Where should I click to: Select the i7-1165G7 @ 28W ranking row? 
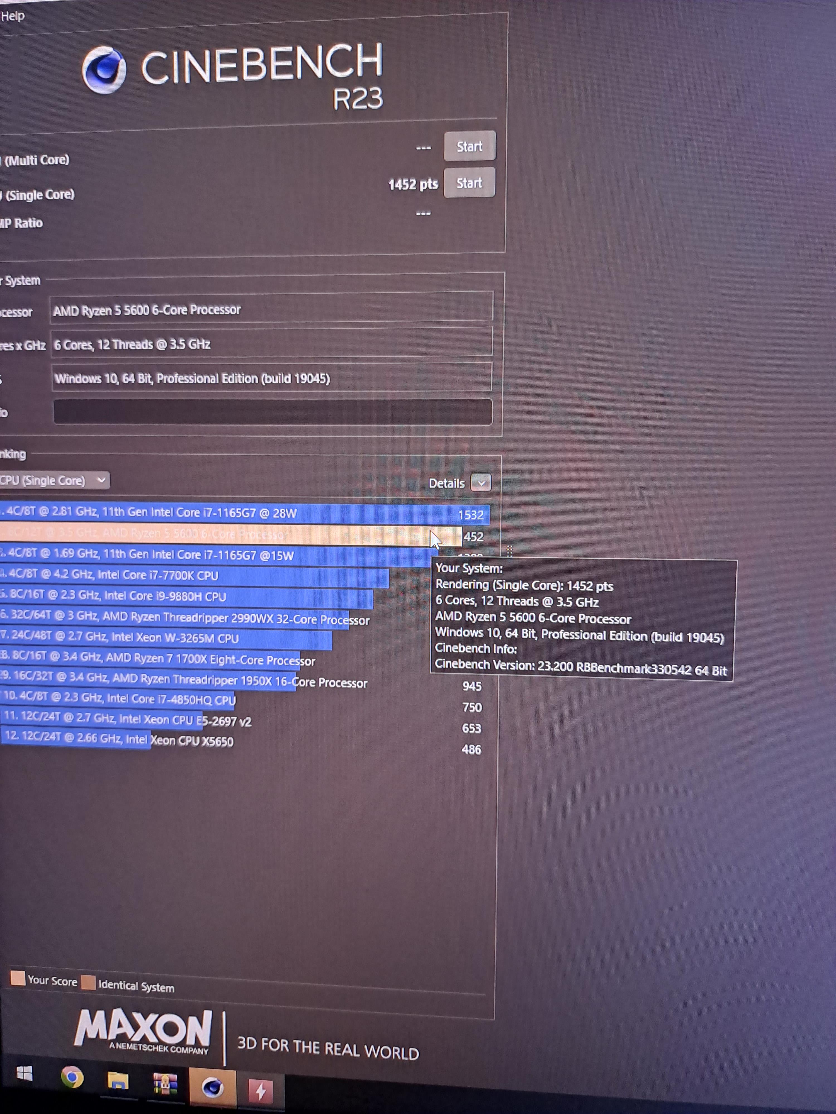coord(244,513)
